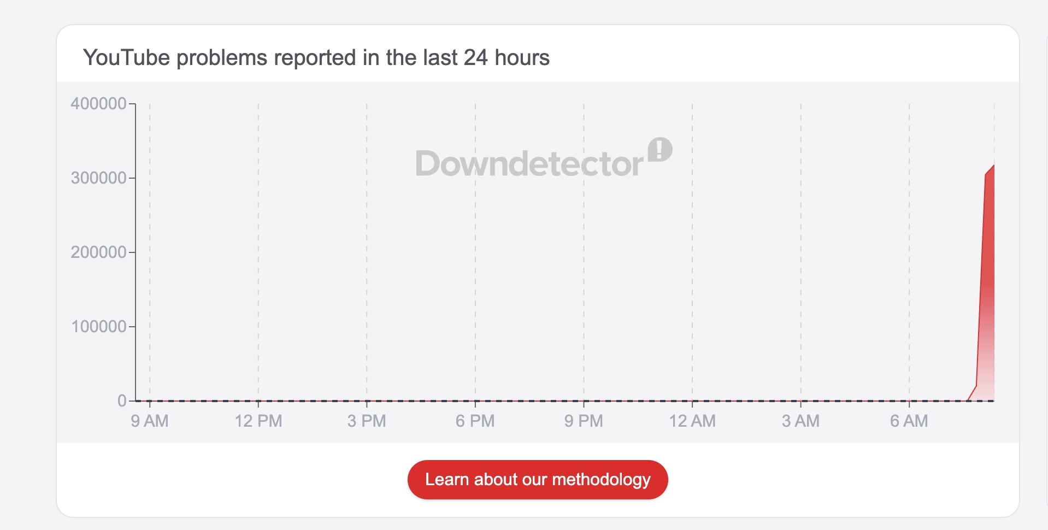Click the 300000 y-axis value
1048x530 pixels.
coord(98,178)
